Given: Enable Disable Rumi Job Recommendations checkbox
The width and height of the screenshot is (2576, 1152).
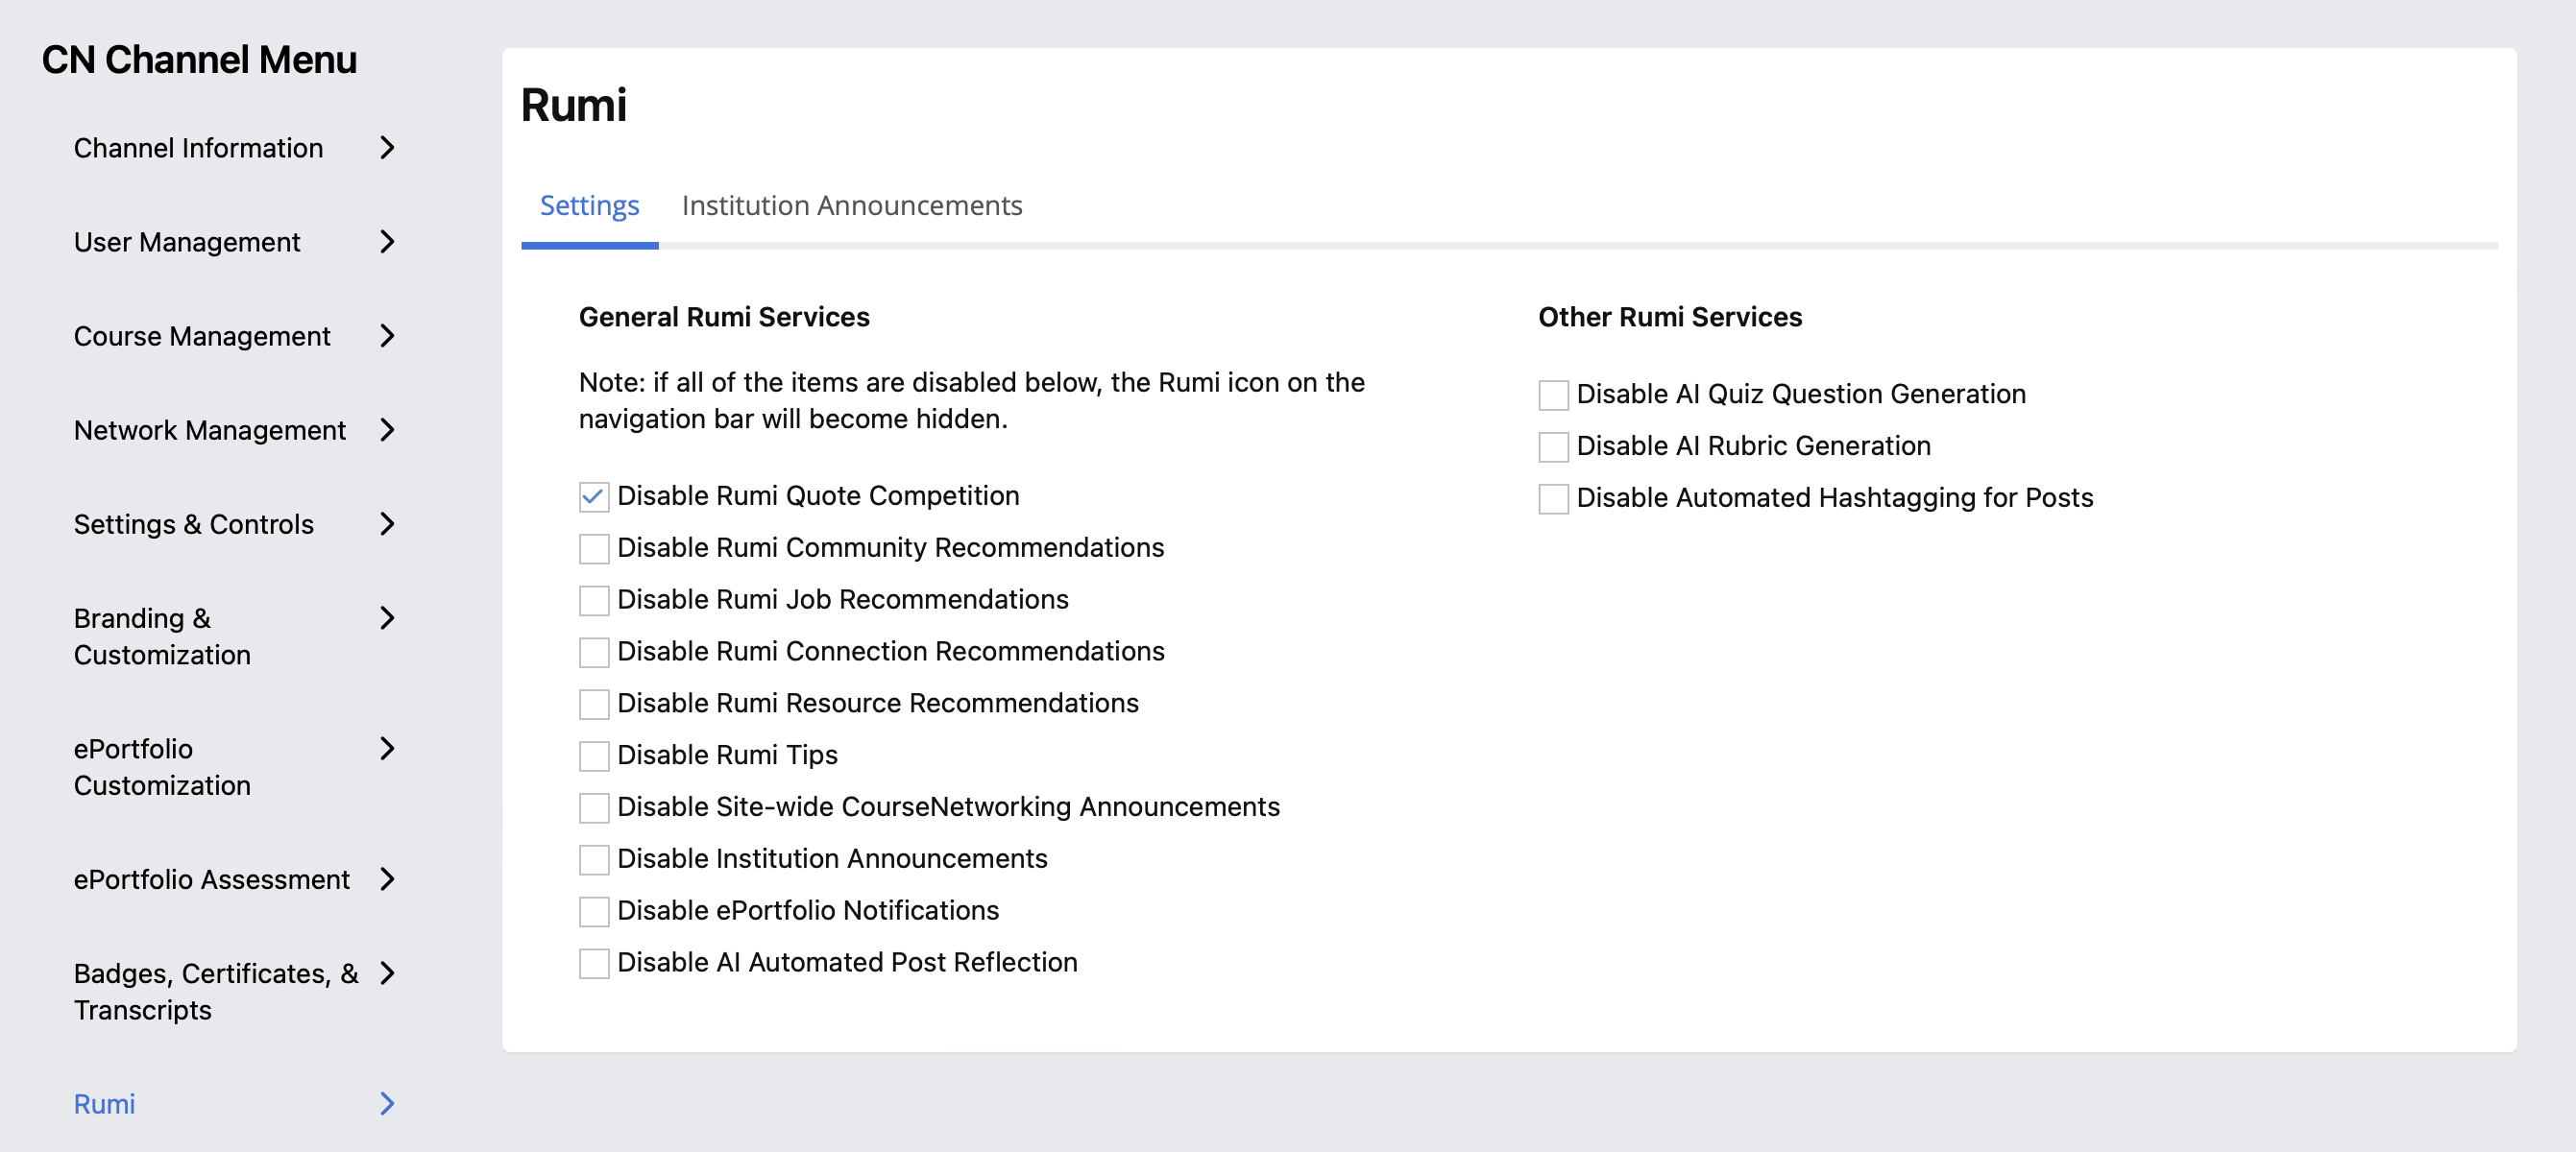Looking at the screenshot, I should pyautogui.click(x=594, y=600).
